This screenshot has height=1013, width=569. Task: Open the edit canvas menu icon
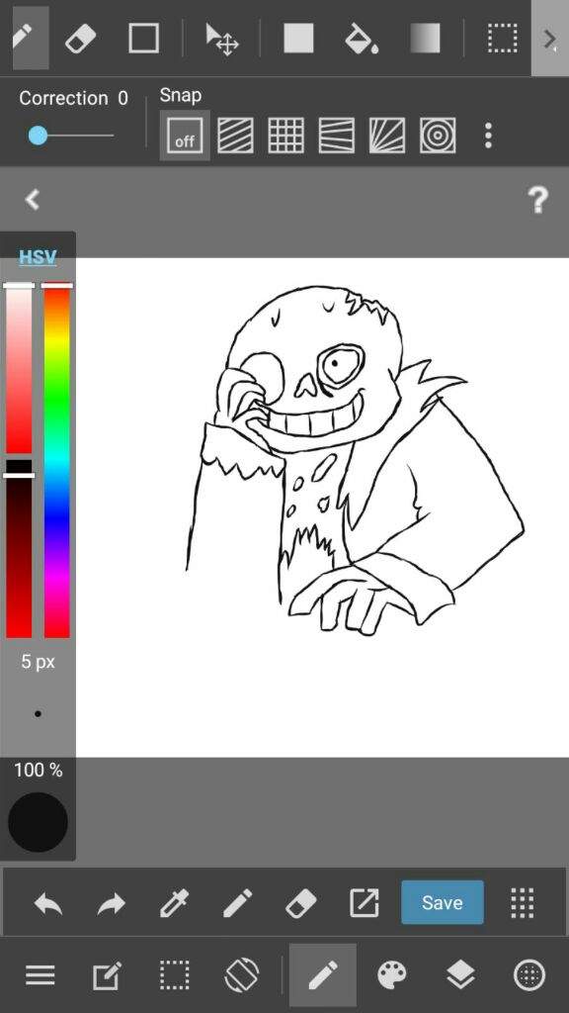[x=107, y=975]
